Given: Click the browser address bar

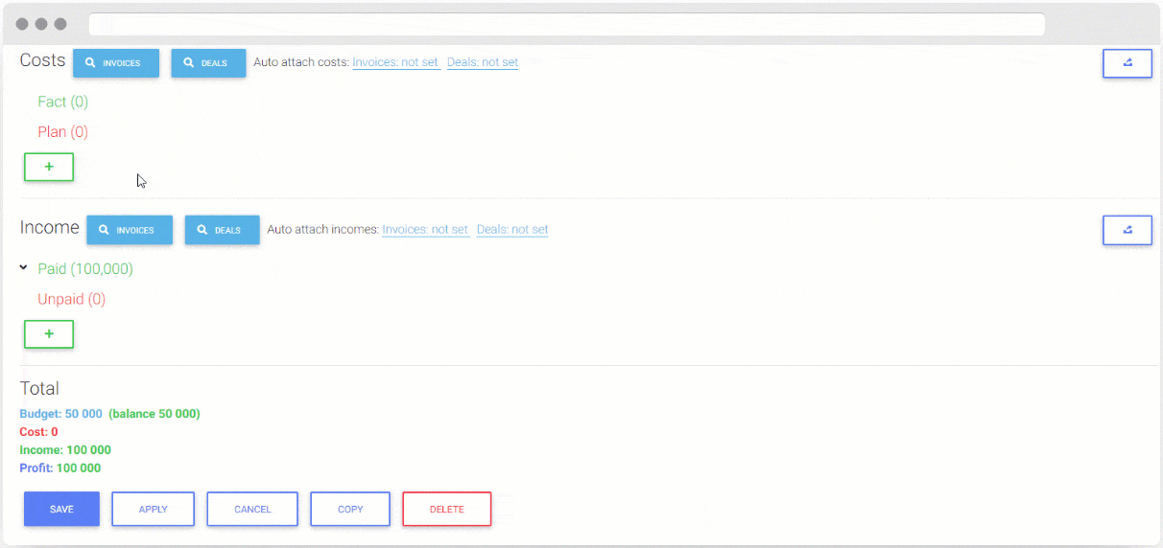Looking at the screenshot, I should click(566, 24).
